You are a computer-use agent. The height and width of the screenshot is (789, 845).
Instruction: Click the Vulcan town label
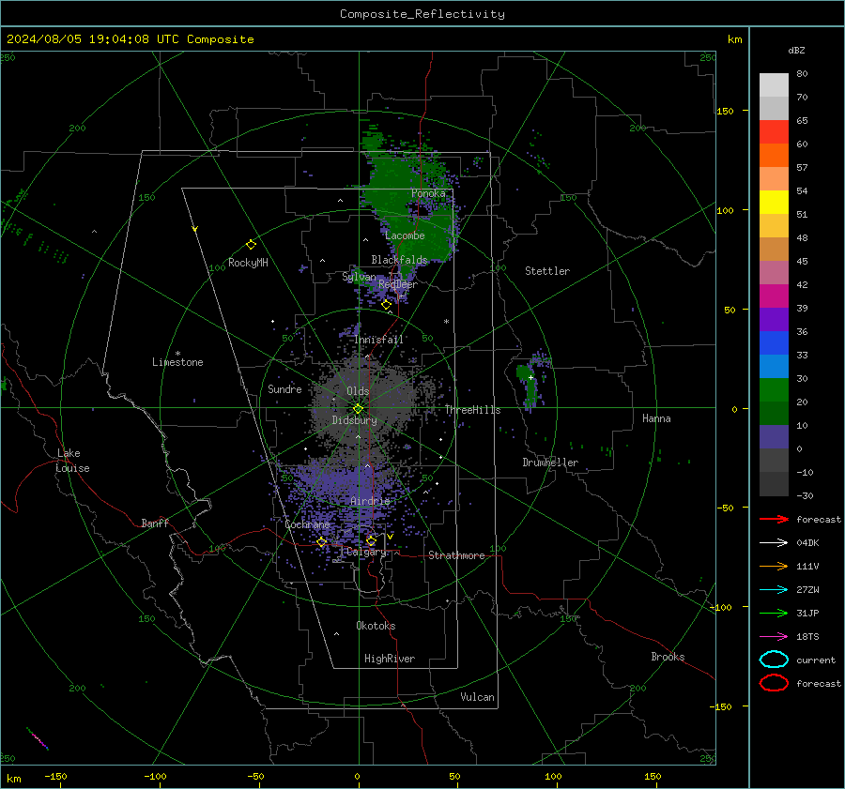click(x=478, y=697)
